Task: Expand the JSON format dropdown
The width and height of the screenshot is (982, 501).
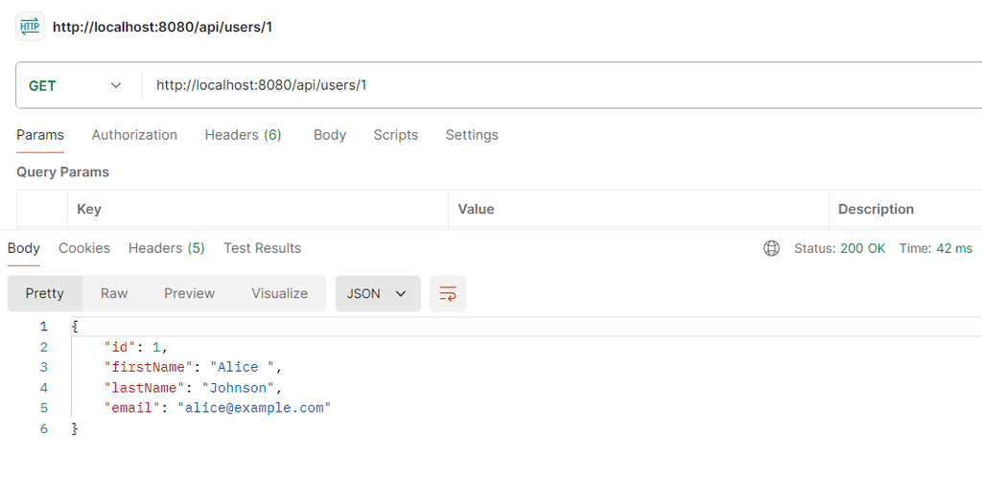Action: tap(378, 293)
